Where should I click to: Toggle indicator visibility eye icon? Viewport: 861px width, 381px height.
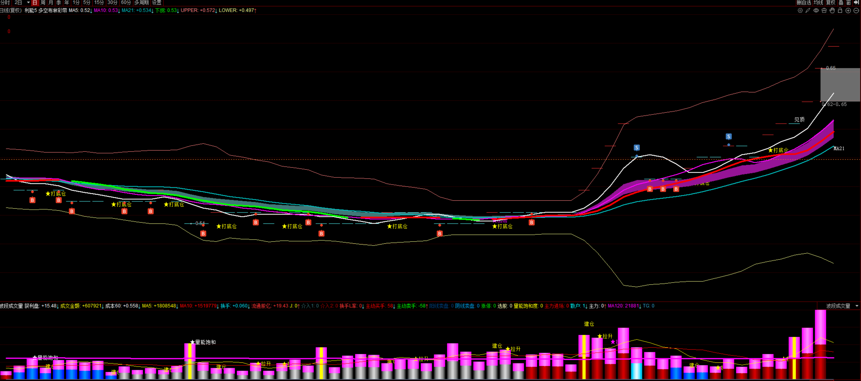816,11
